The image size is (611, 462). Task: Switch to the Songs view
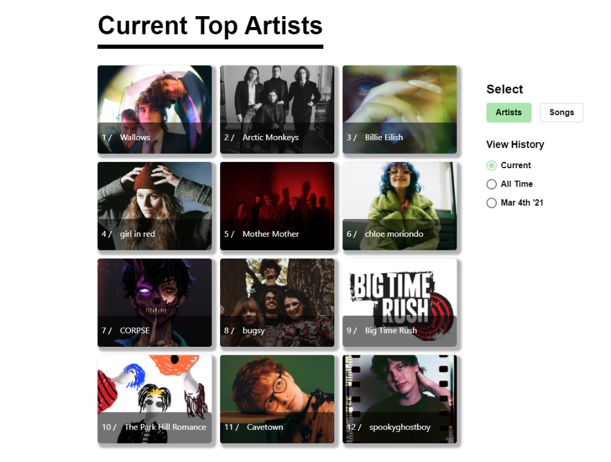561,112
